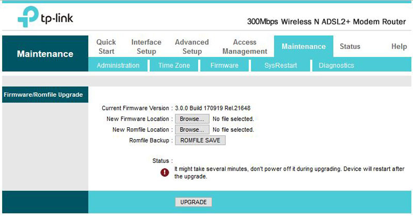
Task: Go to Administration submenu
Action: click(118, 65)
